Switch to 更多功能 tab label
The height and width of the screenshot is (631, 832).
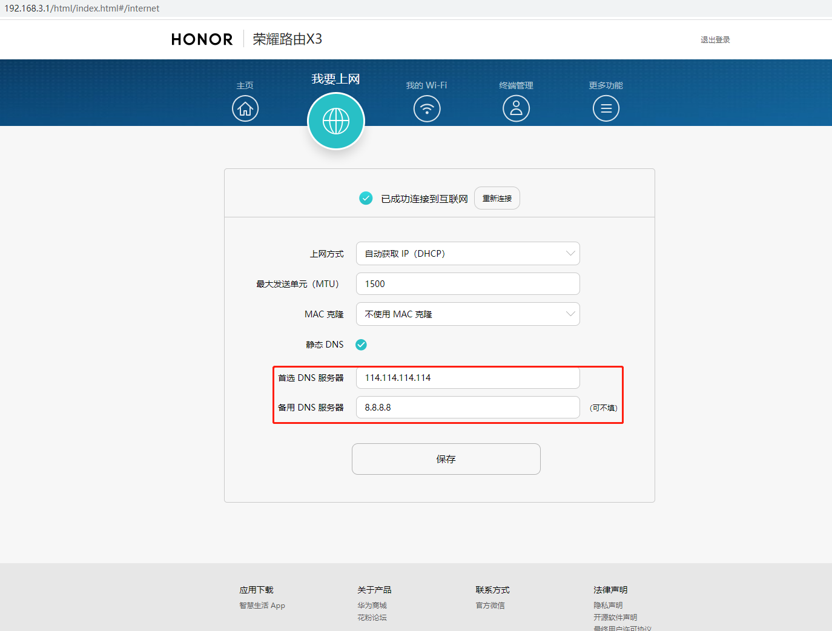click(606, 85)
